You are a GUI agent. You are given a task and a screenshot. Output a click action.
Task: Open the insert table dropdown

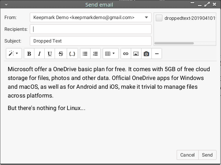[110, 54]
